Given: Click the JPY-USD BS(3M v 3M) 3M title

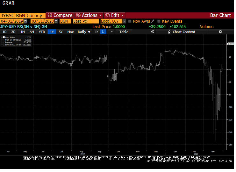Looking at the screenshot, I should [24, 27].
